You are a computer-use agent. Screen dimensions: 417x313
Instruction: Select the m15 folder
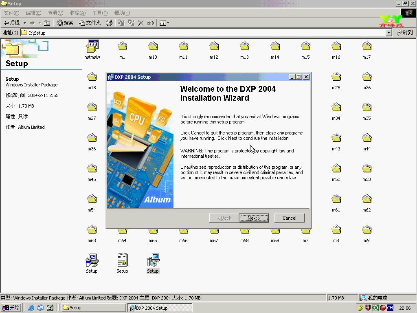pos(305,50)
